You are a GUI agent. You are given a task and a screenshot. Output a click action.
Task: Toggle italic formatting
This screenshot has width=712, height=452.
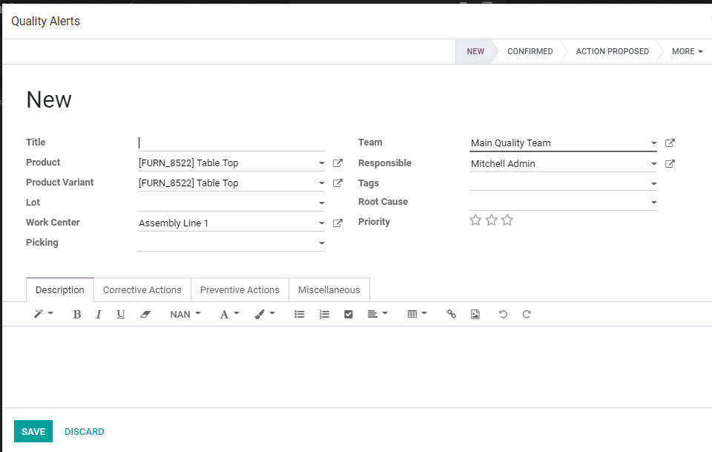[98, 314]
